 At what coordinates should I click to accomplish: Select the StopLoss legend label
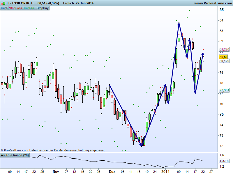click(16, 8)
